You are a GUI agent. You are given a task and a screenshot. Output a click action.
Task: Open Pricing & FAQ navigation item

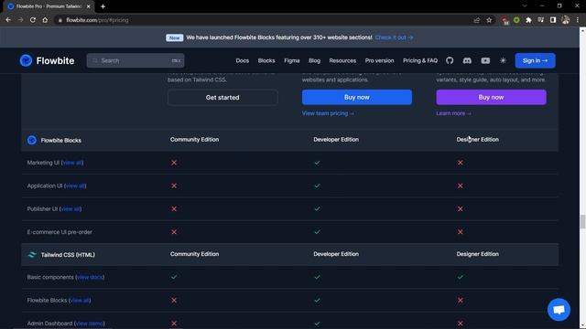(420, 60)
